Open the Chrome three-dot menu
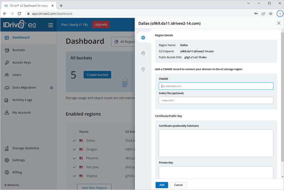This screenshot has height=190, width=284. [280, 14]
